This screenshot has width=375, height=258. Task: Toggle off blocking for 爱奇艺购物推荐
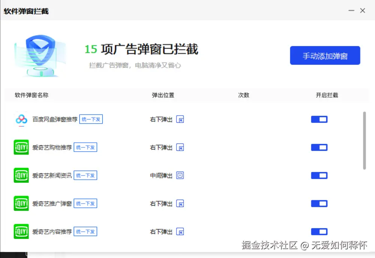(319, 147)
